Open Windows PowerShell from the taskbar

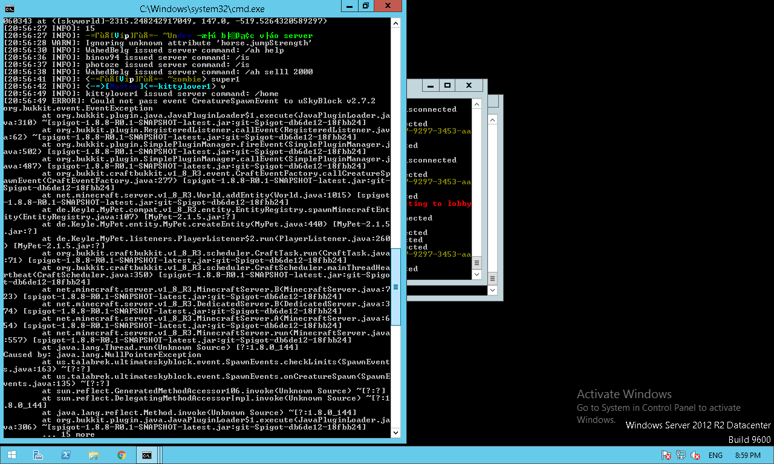66,455
